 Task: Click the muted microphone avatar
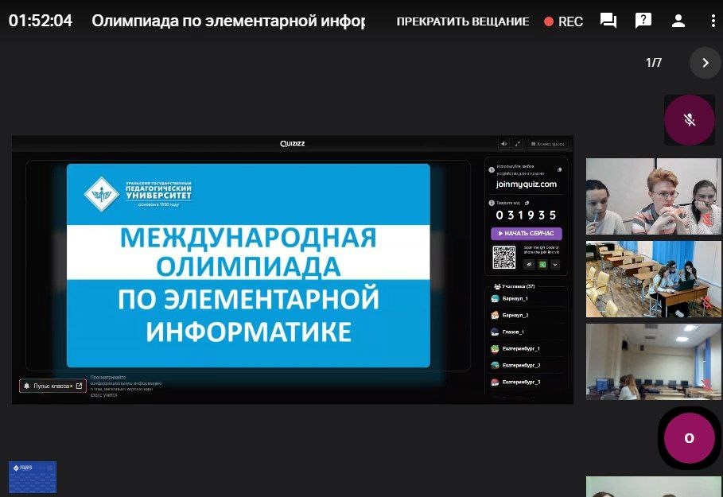(689, 120)
